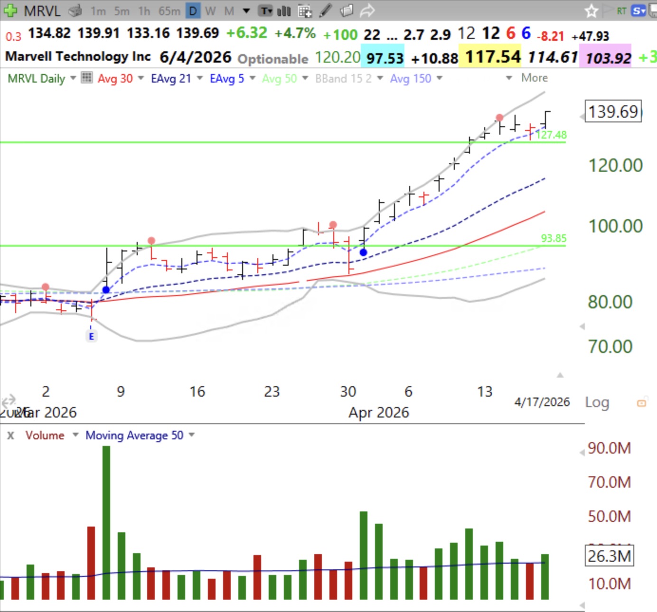
Task: Open the news/notes icon beside MRVL
Action: (x=75, y=10)
